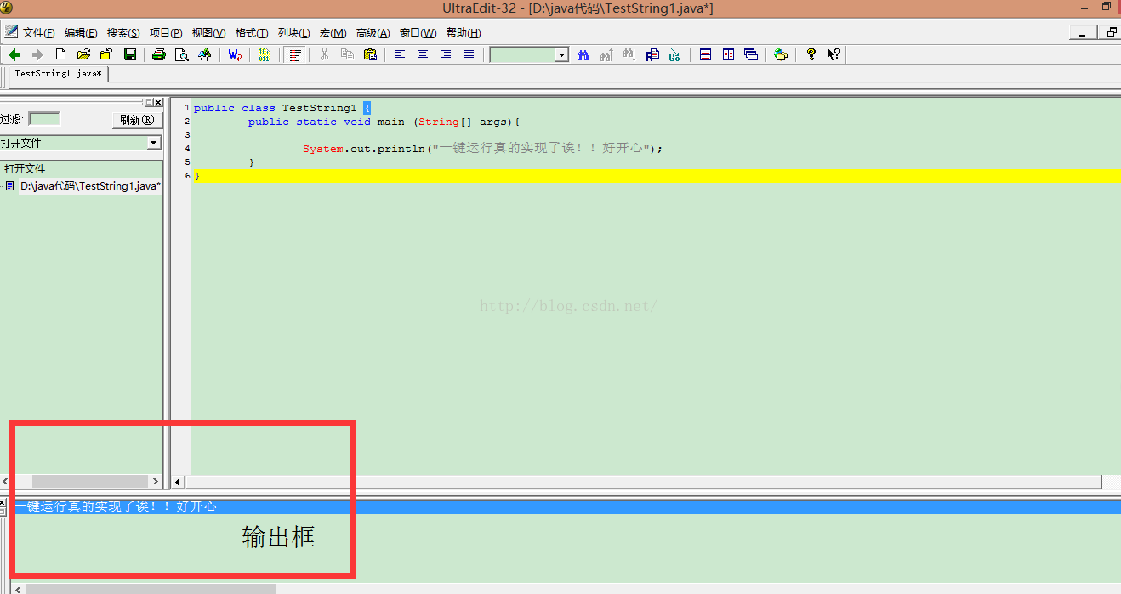Cascade windows icon
Viewport: 1121px width, 594px height.
751,54
